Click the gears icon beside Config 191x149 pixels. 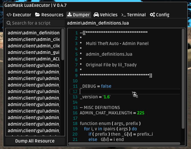tap(152, 15)
